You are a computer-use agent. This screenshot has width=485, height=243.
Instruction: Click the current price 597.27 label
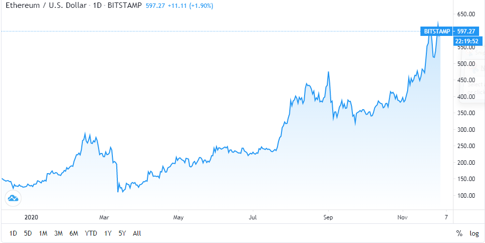point(467,31)
